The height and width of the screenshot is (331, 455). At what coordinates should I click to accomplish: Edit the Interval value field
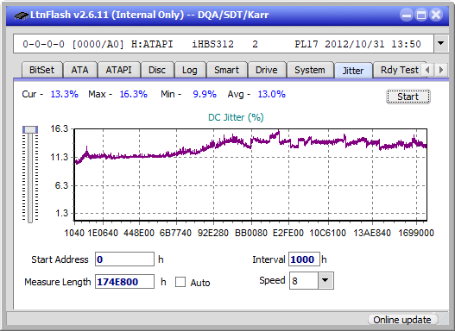304,259
